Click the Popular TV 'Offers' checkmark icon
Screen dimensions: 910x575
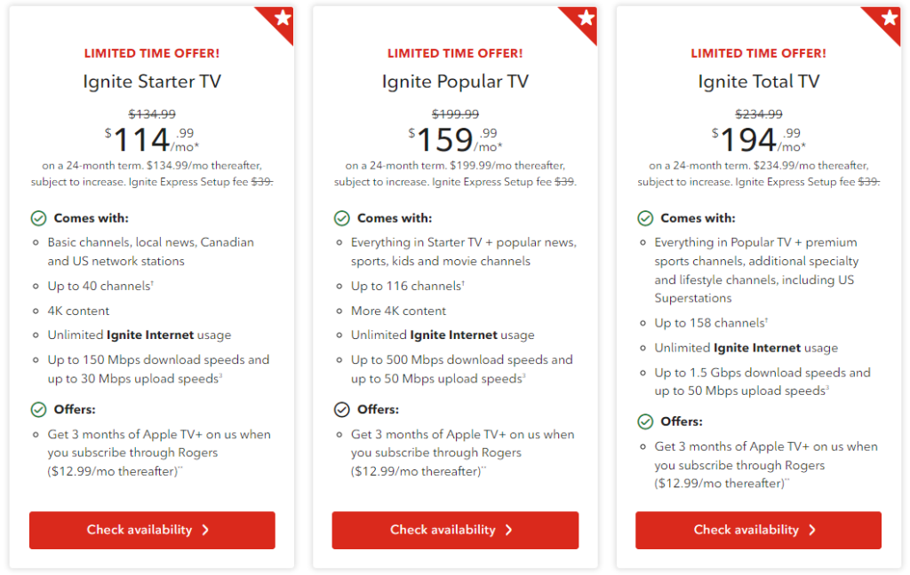(x=342, y=410)
